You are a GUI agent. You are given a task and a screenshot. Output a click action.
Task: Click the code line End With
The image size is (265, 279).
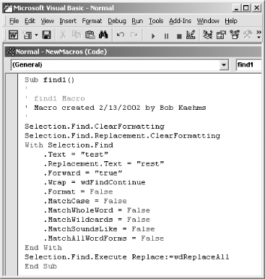click(43, 248)
